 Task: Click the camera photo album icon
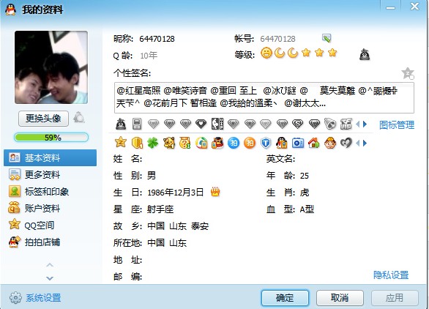(298, 143)
